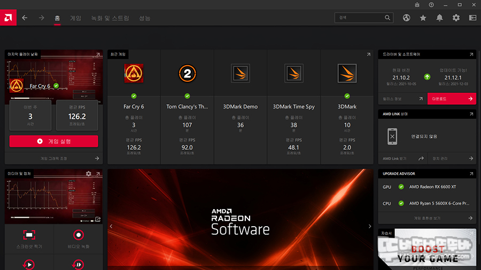Click the GPU AMD Radeon RX 6600 XT row
The width and height of the screenshot is (481, 270).
[427, 187]
